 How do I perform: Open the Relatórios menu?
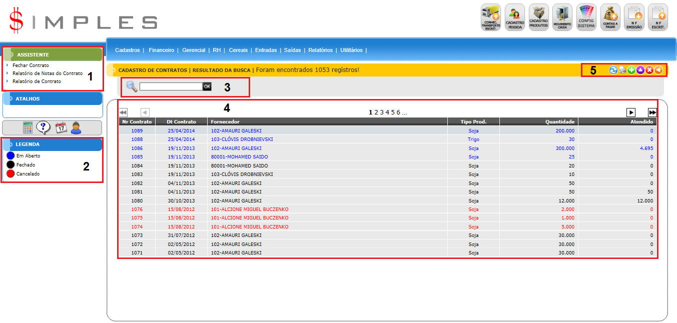coord(320,50)
